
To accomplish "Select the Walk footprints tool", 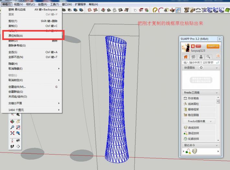I will pyautogui.click(x=12, y=146).
